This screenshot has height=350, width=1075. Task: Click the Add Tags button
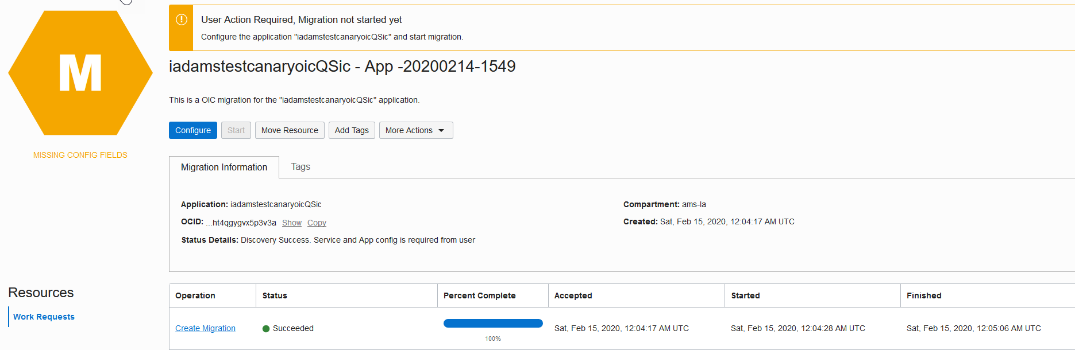pos(352,130)
